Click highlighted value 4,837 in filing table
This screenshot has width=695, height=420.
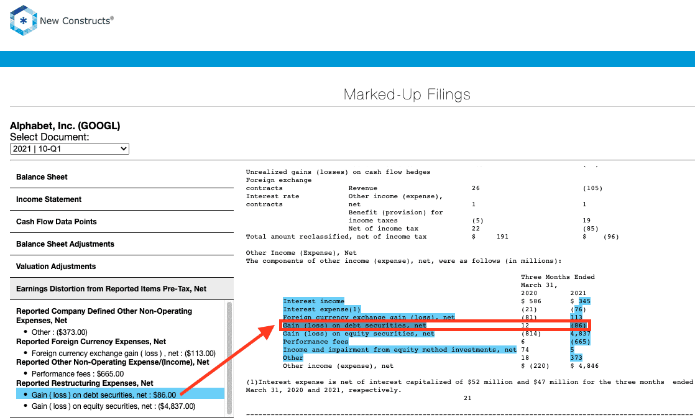coord(580,334)
